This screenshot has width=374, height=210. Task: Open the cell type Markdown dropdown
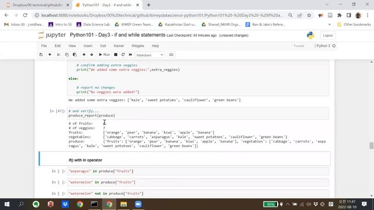(150, 55)
